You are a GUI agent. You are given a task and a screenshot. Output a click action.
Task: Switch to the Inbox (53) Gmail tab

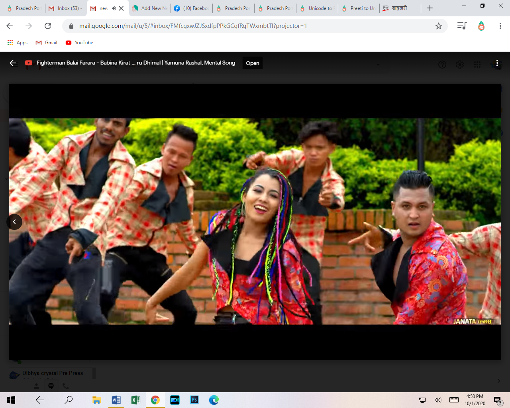coord(65,8)
